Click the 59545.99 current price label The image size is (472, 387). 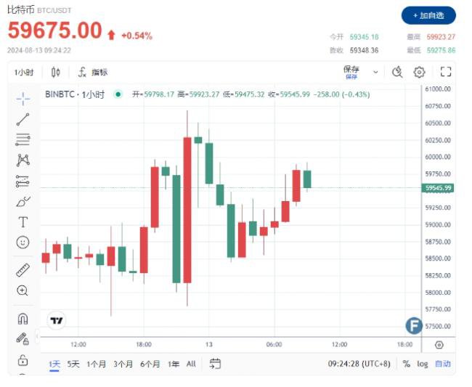[x=438, y=188]
